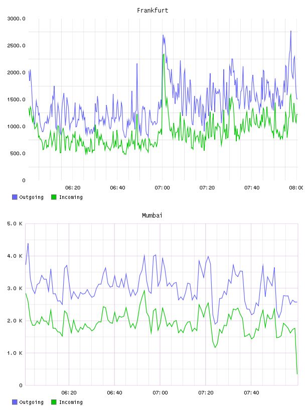Click the Mumbai chart title
305x410 pixels.
tap(152, 216)
